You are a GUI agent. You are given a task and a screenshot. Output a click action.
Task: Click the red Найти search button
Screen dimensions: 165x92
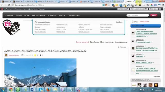(x=154, y=15)
